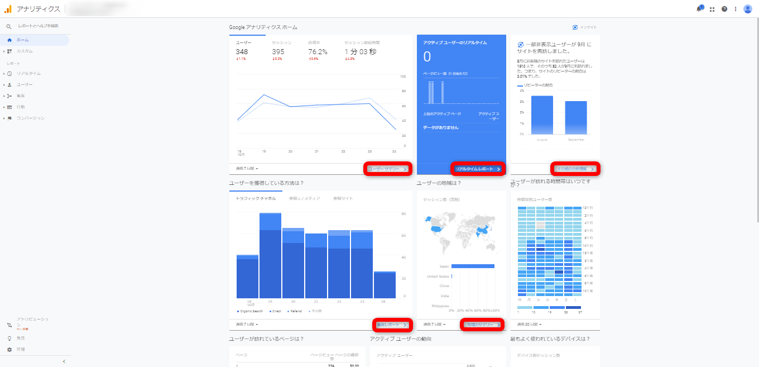The height and width of the screenshot is (367, 759).
Task: Click the Analytics logo icon
Action: (8, 9)
